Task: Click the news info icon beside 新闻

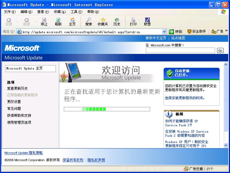Action: coord(168,114)
